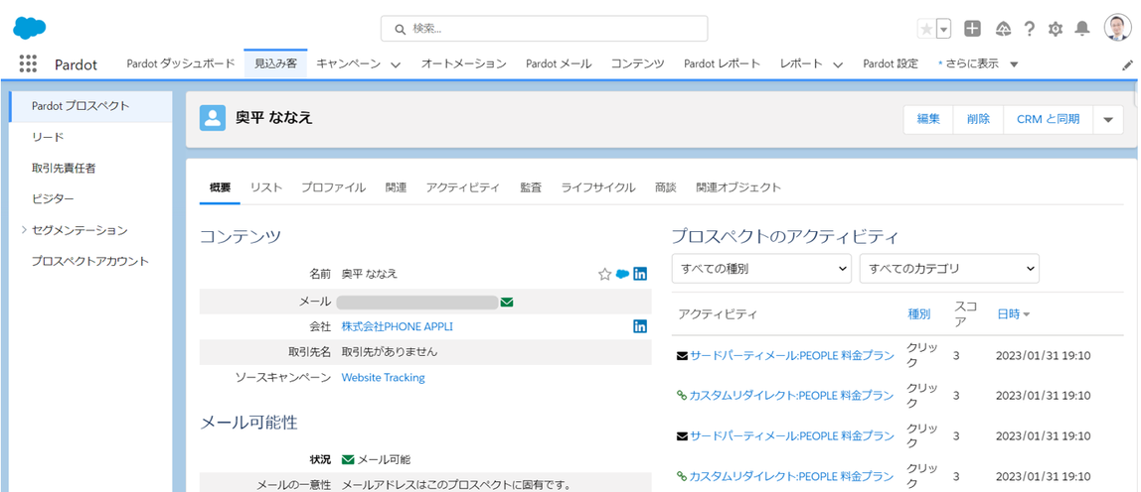This screenshot has height=492, width=1141.
Task: Select the 見込み客 navigation tab
Action: point(275,63)
